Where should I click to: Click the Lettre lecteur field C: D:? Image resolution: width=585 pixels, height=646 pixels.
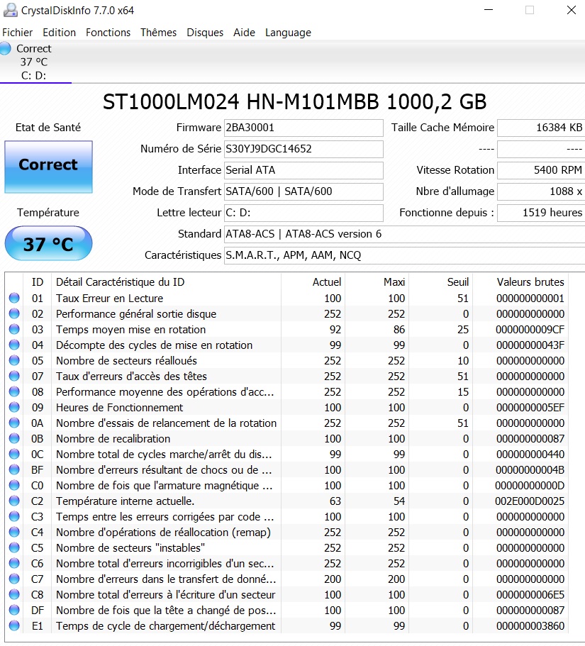point(303,213)
